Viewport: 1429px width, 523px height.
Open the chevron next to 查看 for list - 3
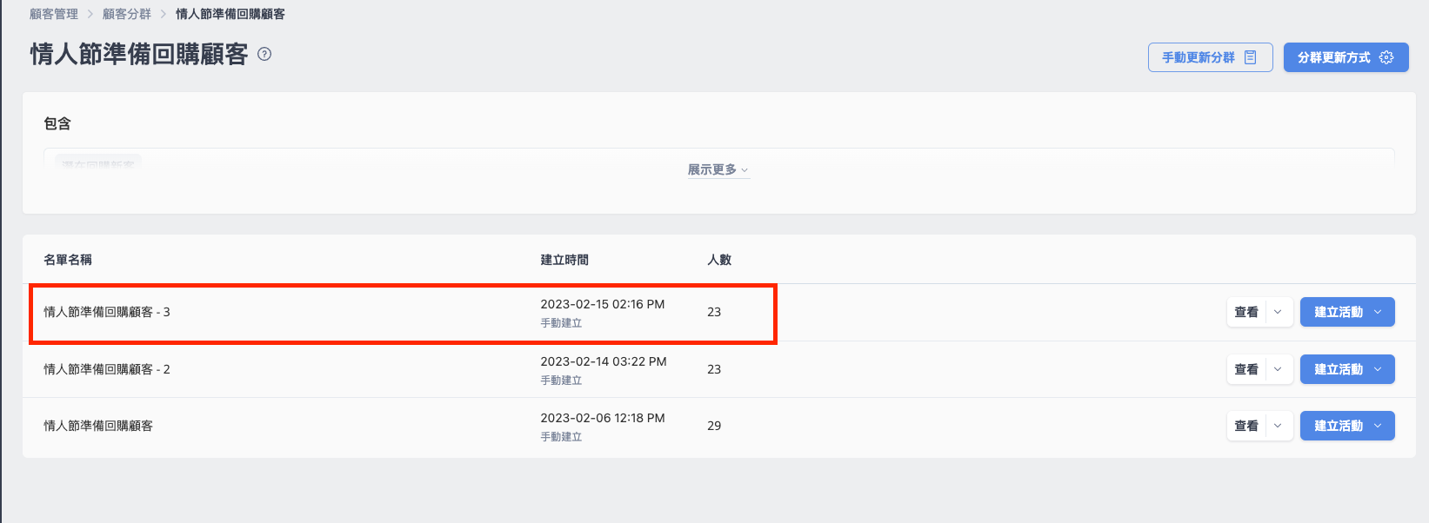tap(1278, 312)
